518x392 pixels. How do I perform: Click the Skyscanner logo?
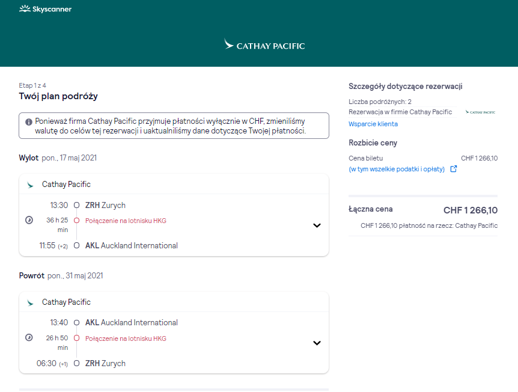point(45,9)
